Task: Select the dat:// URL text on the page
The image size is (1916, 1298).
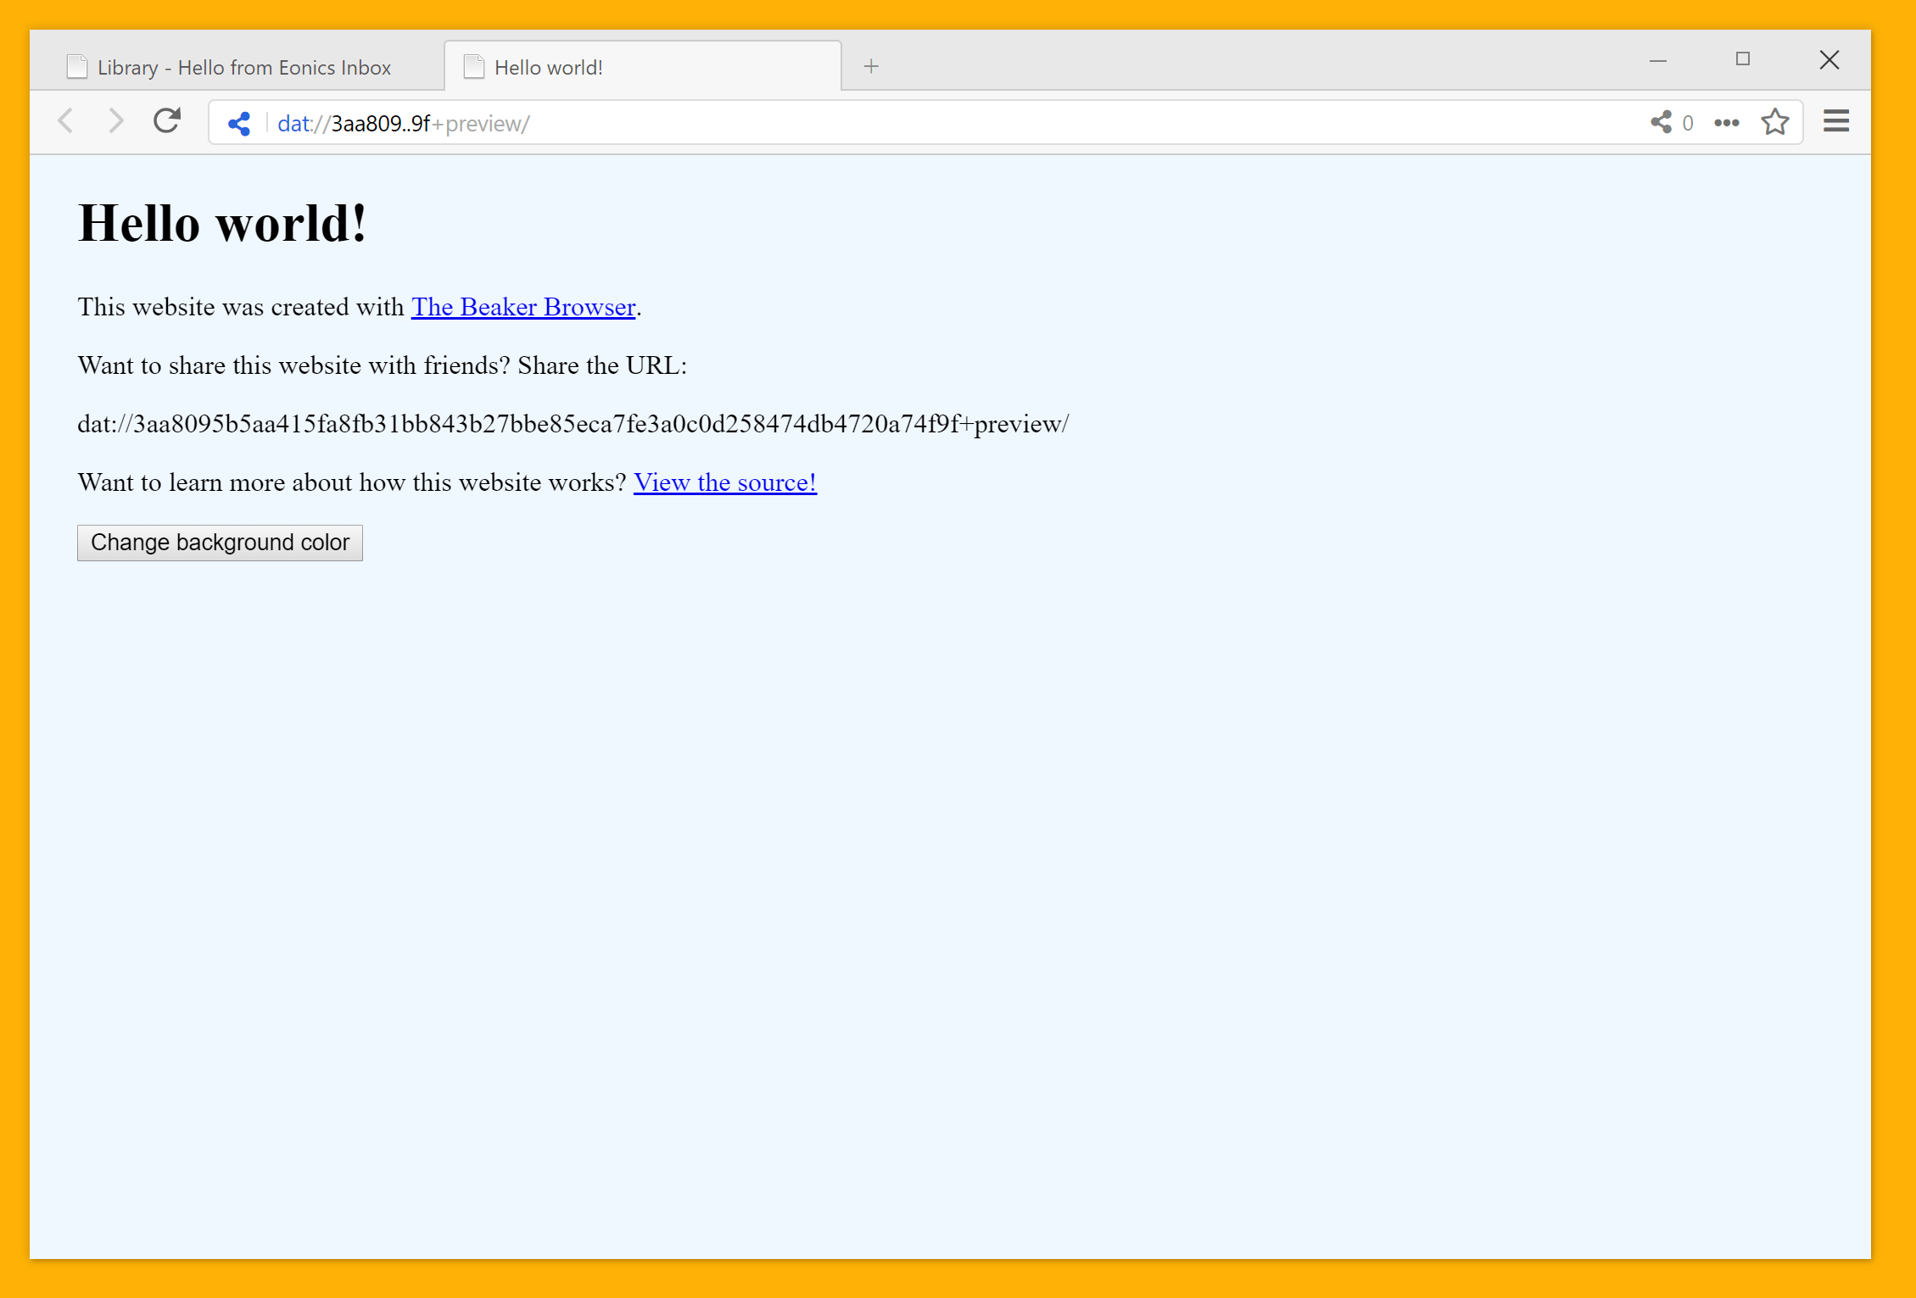Action: 573,424
